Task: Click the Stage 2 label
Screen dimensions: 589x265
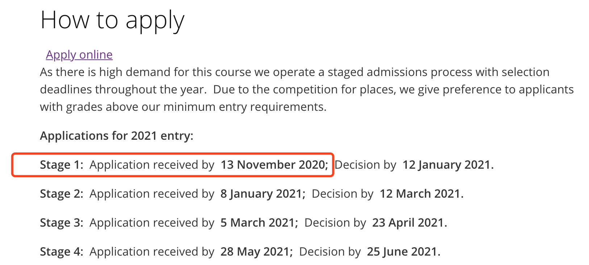Action: click(x=62, y=194)
